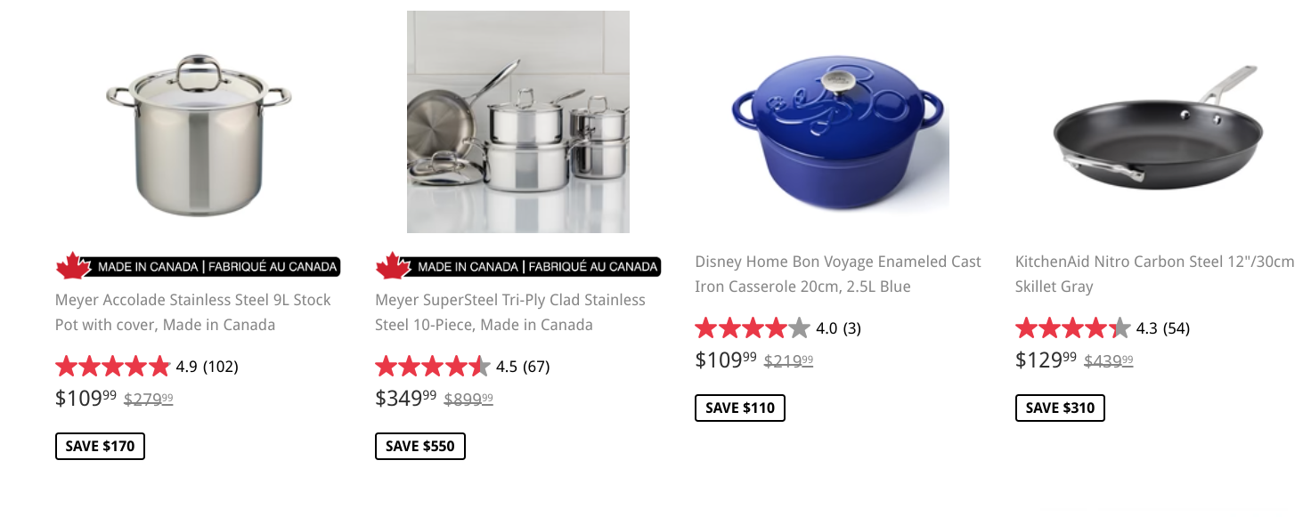Open Meyer SuperSteel Tri-Ply Clad title link
1311x517 pixels.
509,312
